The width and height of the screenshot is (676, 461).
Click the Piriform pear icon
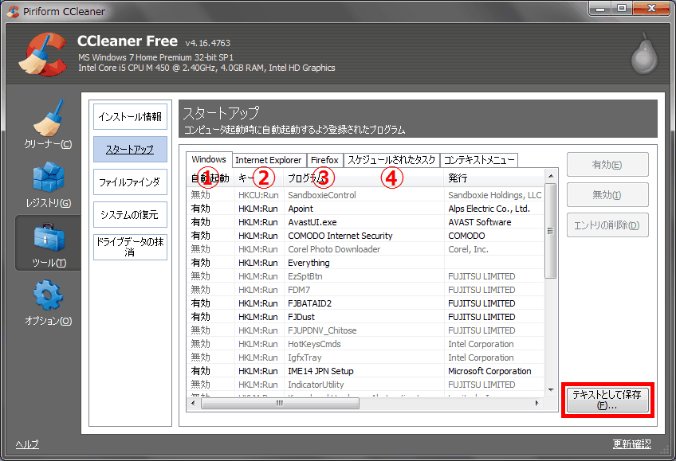click(x=645, y=53)
